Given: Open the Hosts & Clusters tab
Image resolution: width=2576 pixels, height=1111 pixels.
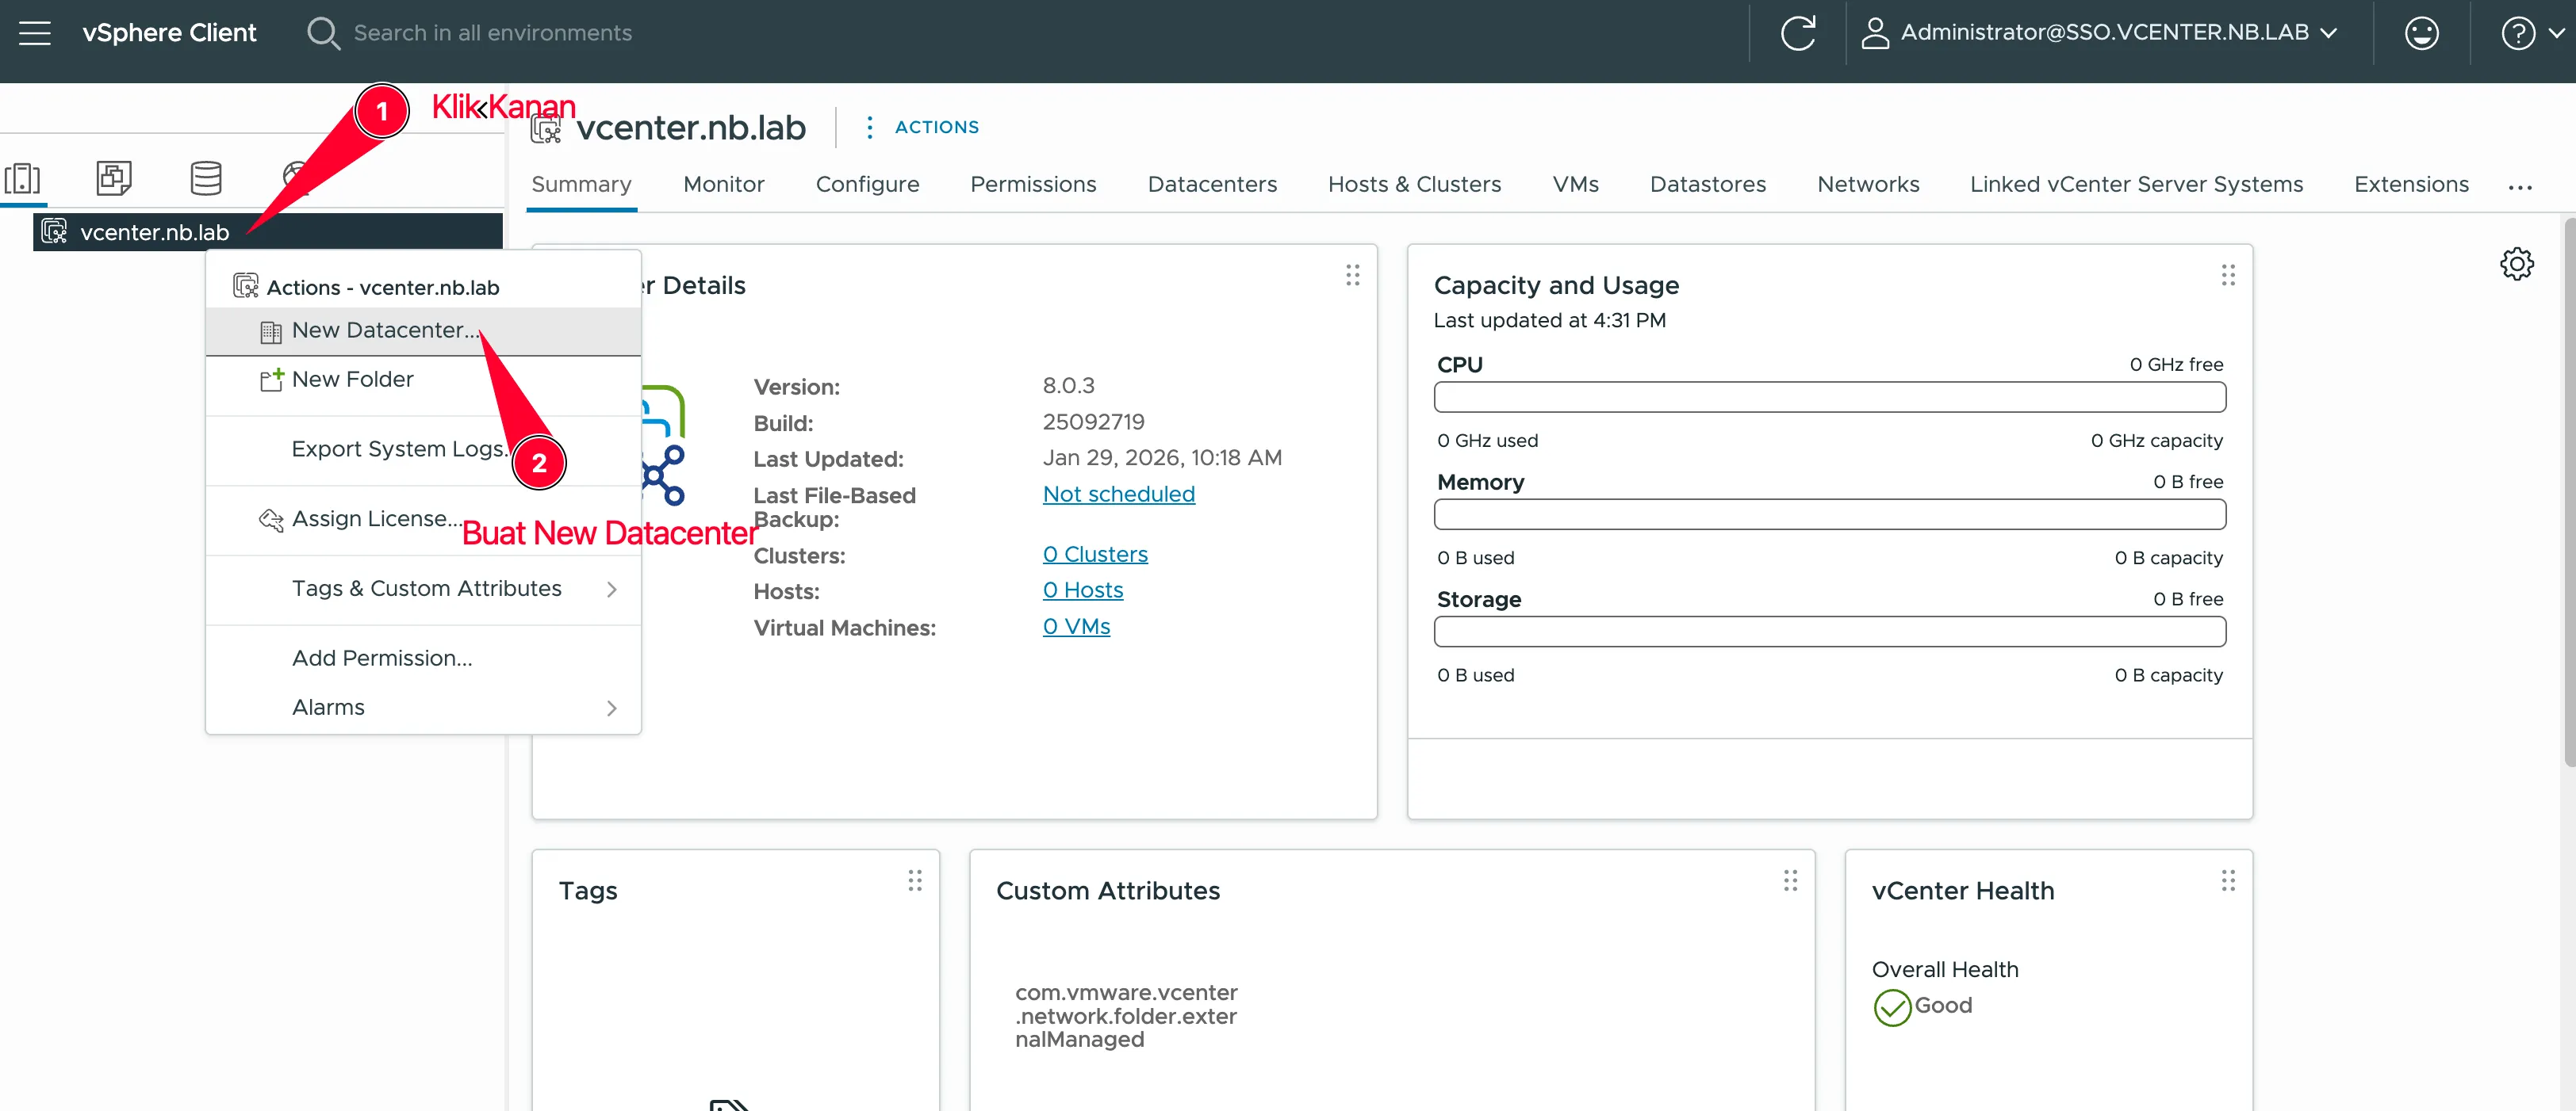Looking at the screenshot, I should (1414, 185).
